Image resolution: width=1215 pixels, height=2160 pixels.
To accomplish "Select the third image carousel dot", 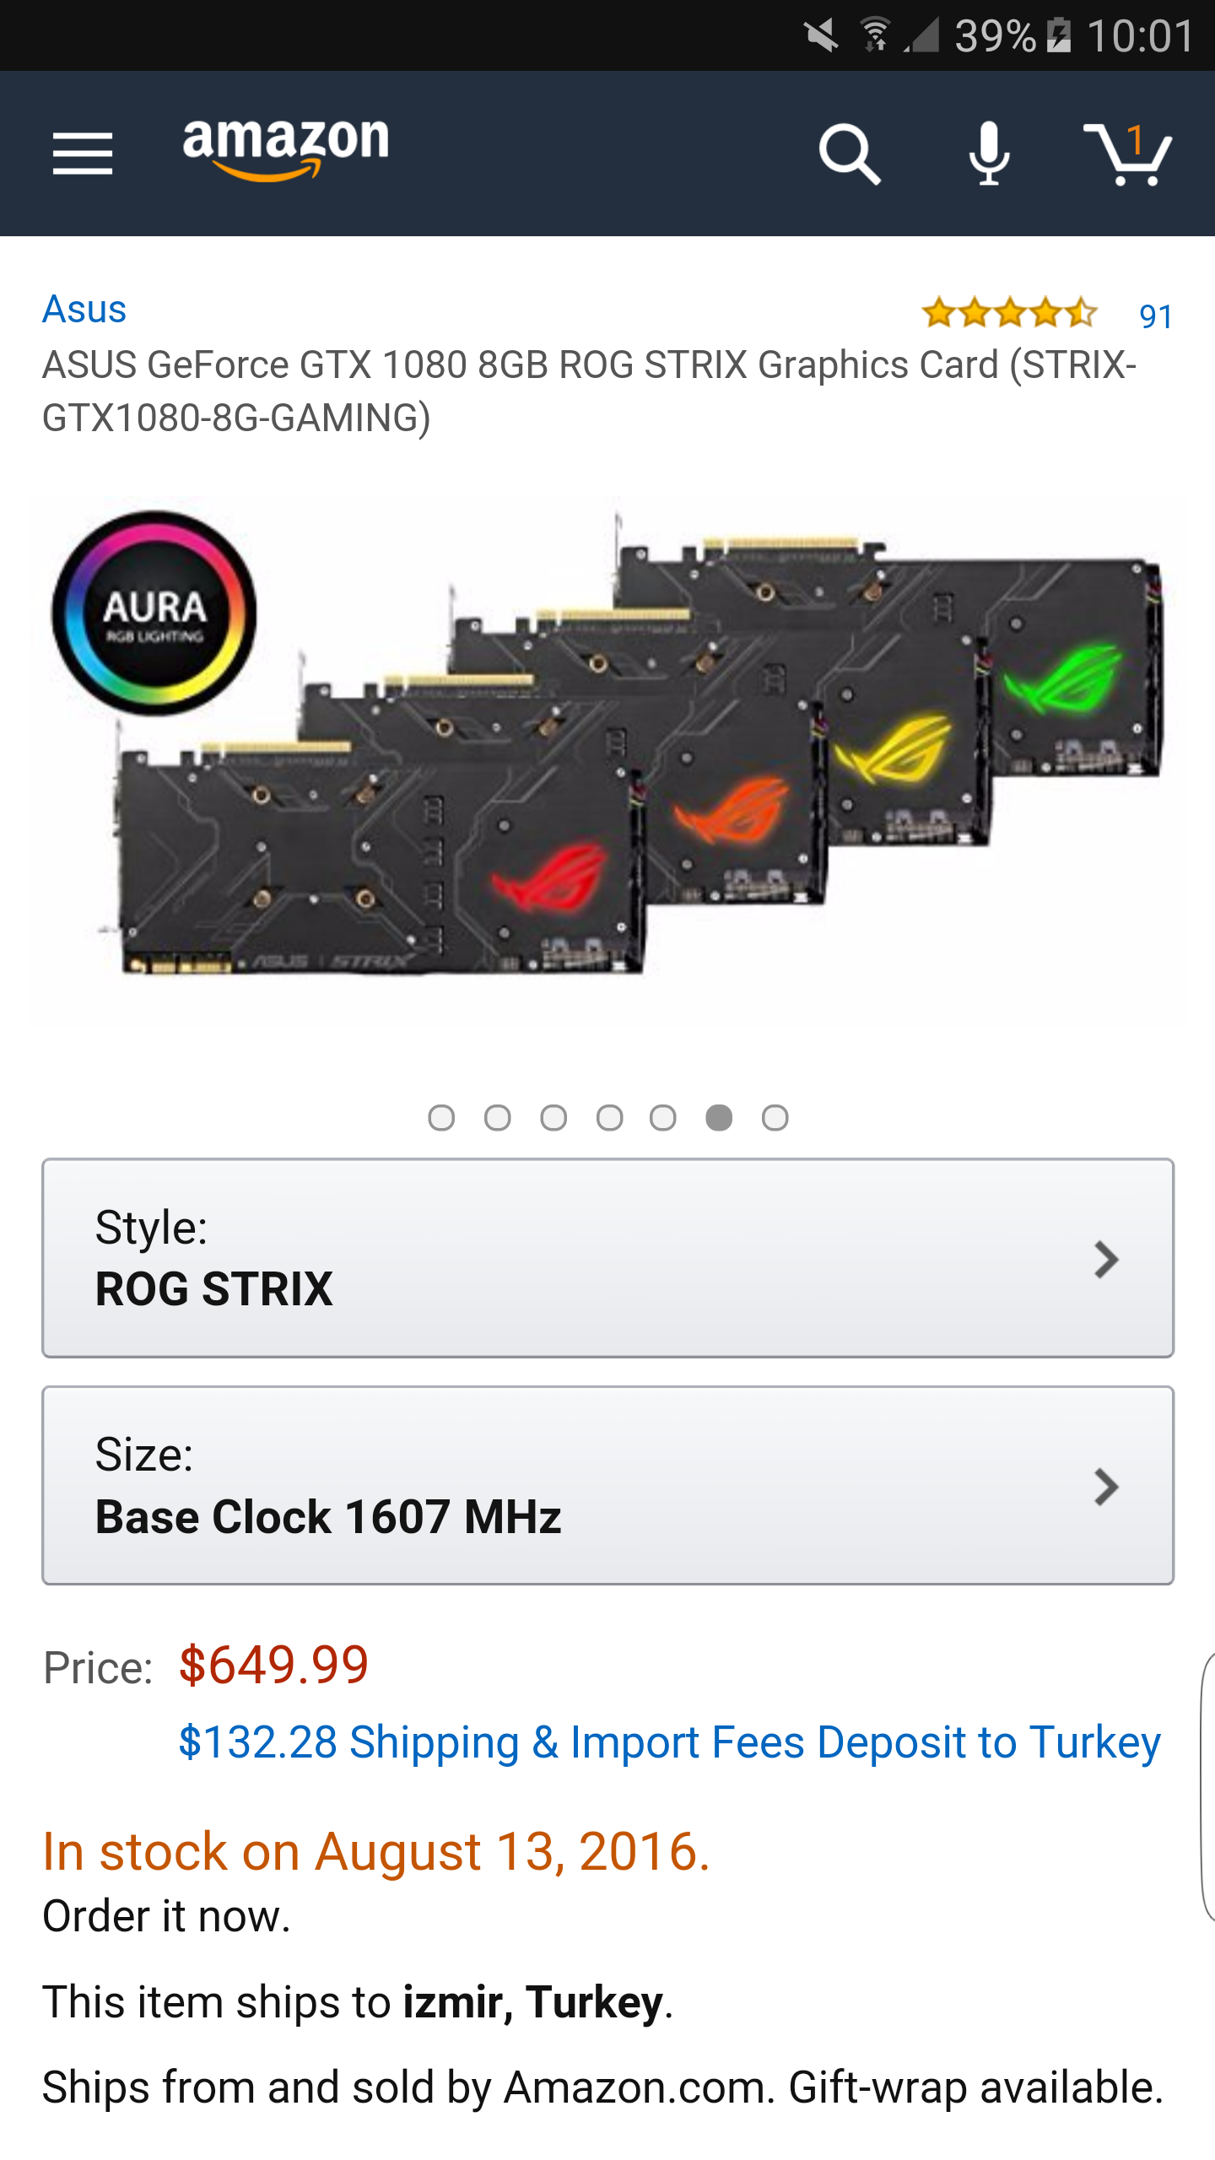I will [553, 1118].
